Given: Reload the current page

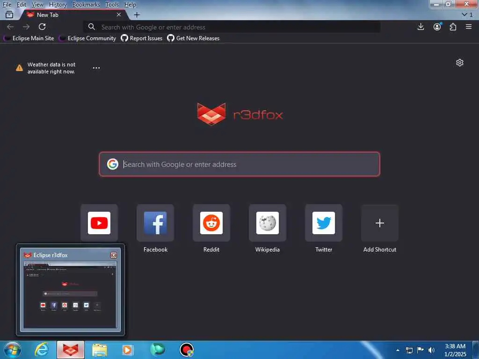Looking at the screenshot, I should [x=42, y=27].
